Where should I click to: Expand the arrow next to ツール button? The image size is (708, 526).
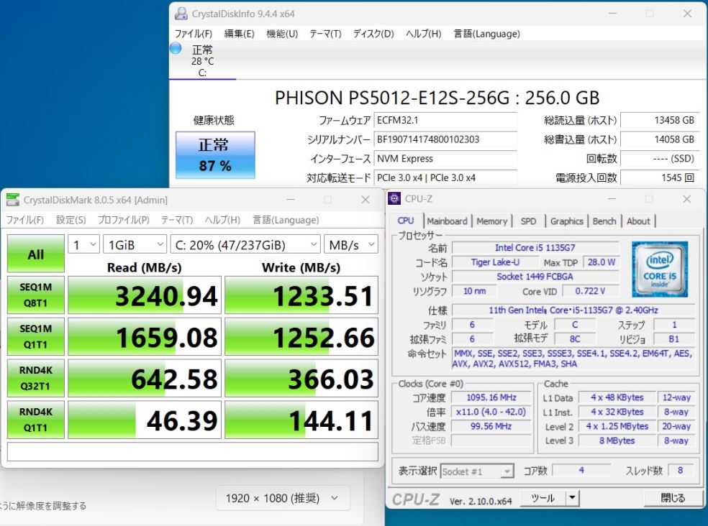click(572, 498)
